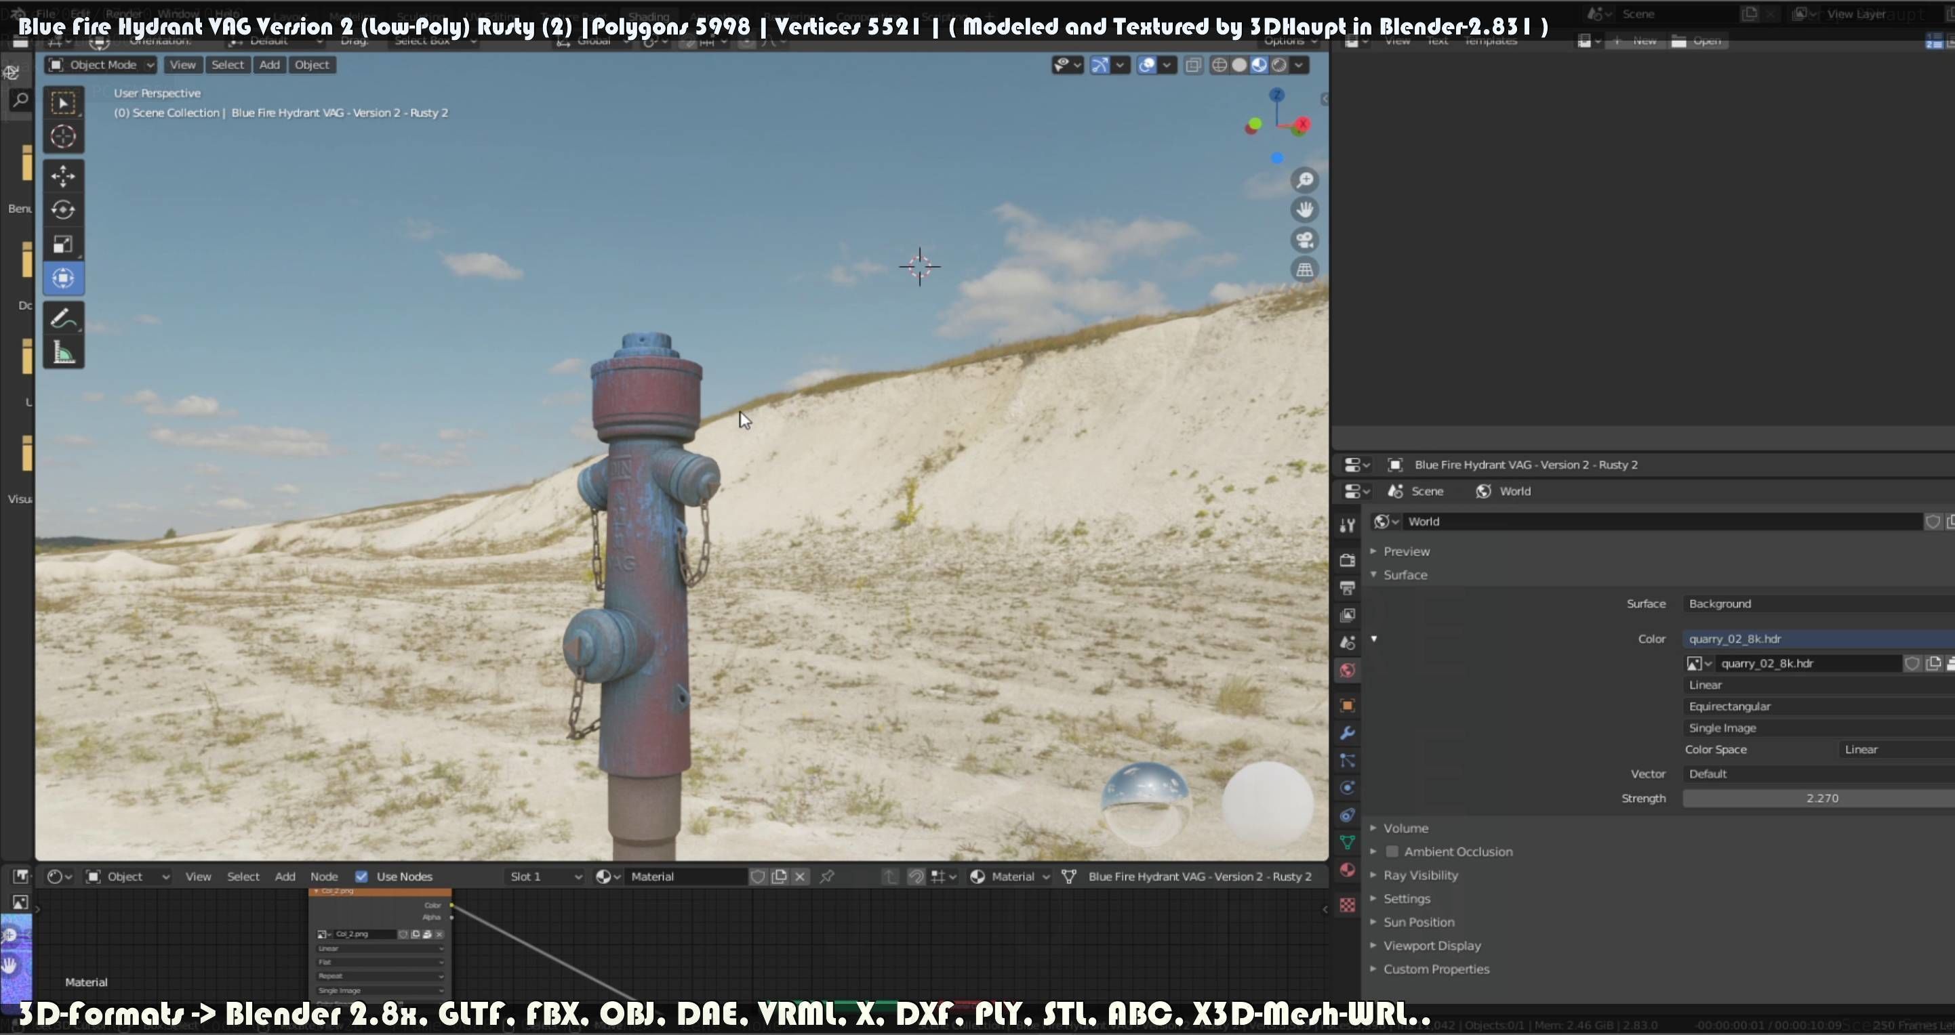Enable the Ambient Occlusion checkbox
1955x1035 pixels.
pyautogui.click(x=1392, y=851)
